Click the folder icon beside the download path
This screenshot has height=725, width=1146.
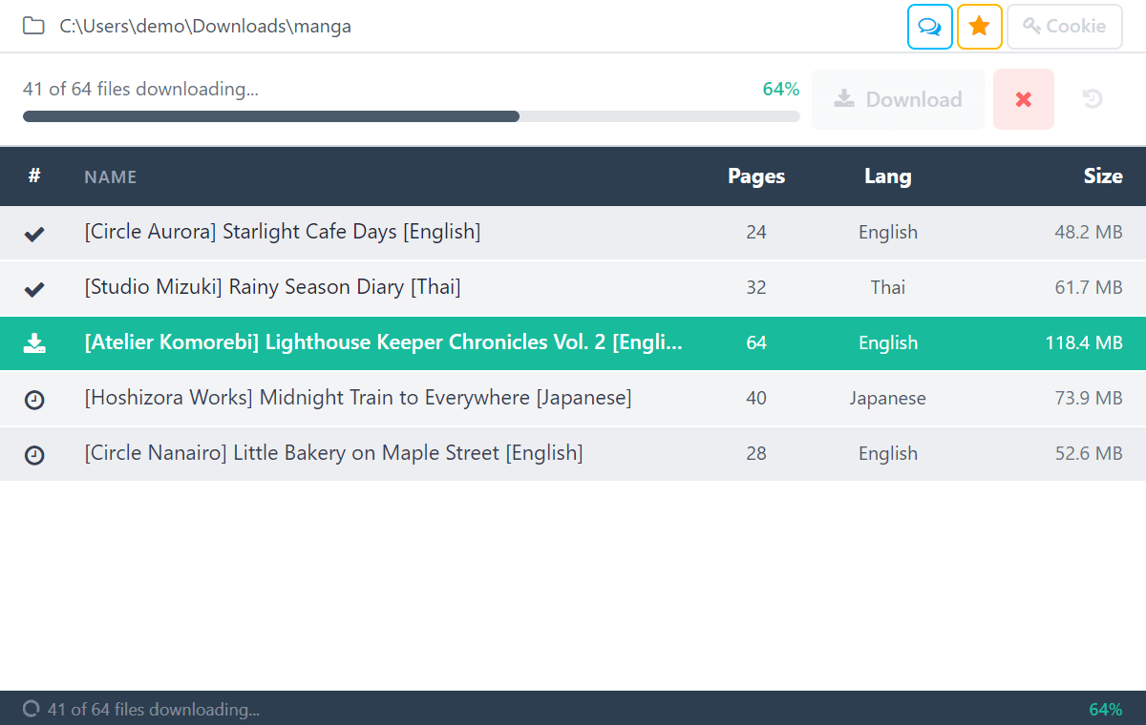coord(33,26)
